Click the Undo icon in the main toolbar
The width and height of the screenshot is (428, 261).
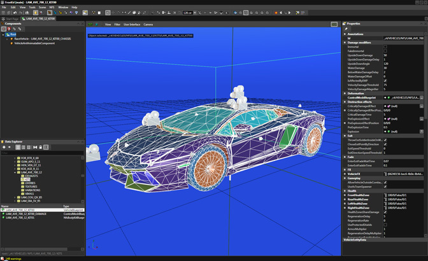15,13
